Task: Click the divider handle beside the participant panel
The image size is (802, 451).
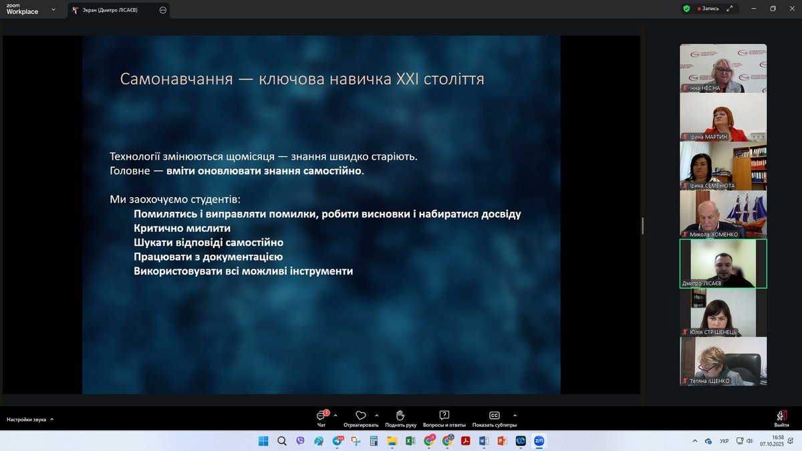Action: tap(643, 226)
